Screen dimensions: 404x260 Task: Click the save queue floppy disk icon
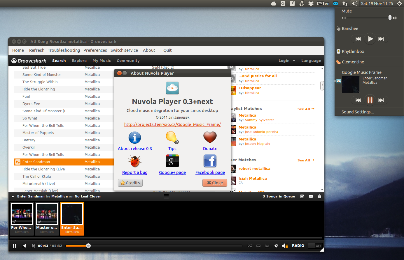click(x=302, y=196)
